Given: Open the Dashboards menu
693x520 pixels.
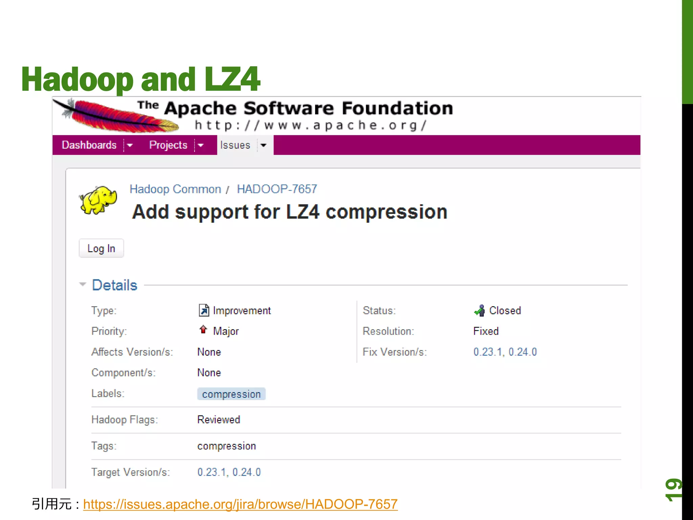Looking at the screenshot, I should pos(89,145).
